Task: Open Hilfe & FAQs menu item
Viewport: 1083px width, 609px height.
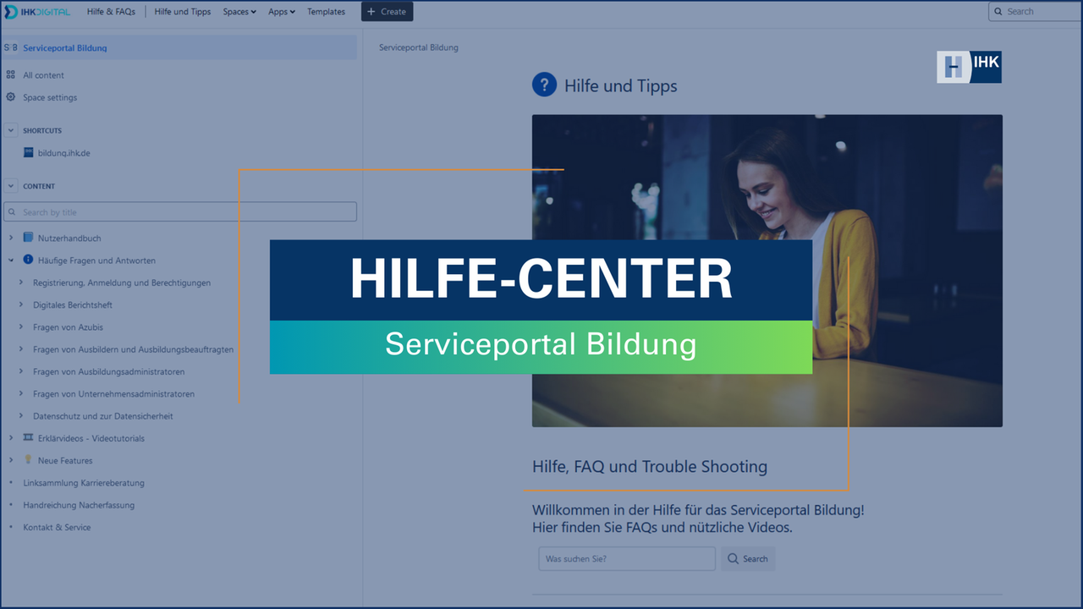Action: (x=111, y=12)
